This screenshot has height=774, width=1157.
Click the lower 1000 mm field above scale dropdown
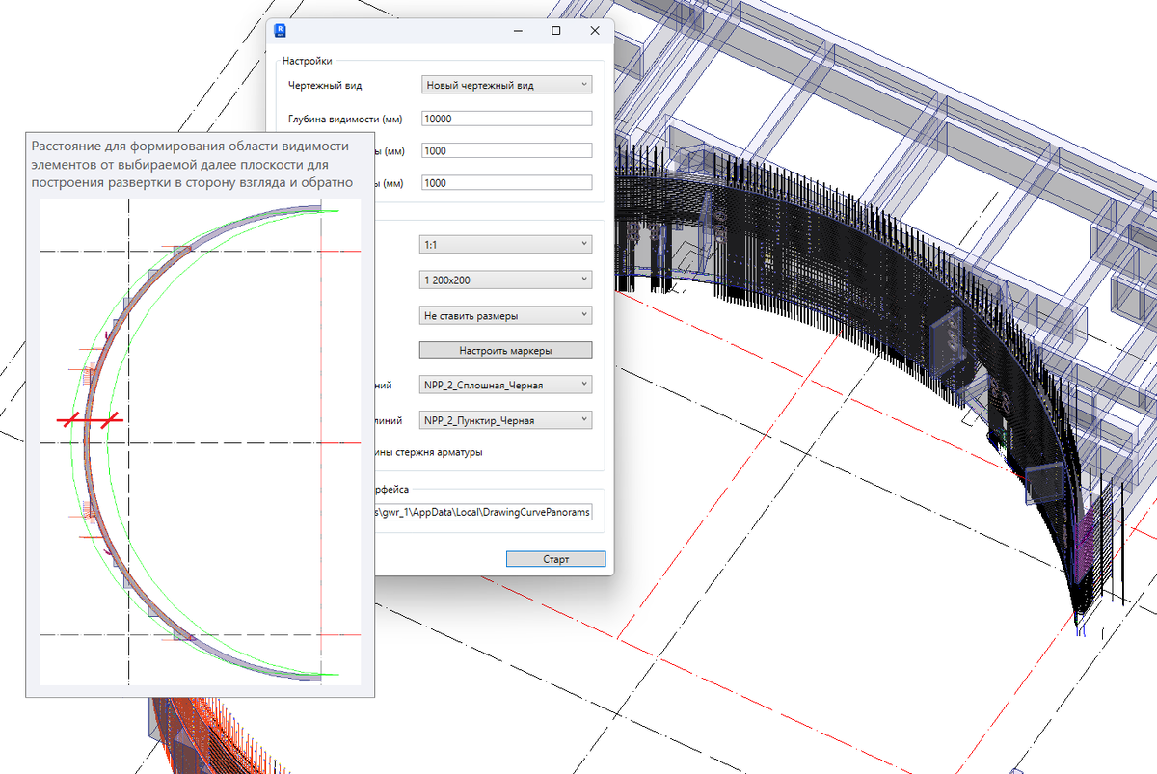point(506,182)
